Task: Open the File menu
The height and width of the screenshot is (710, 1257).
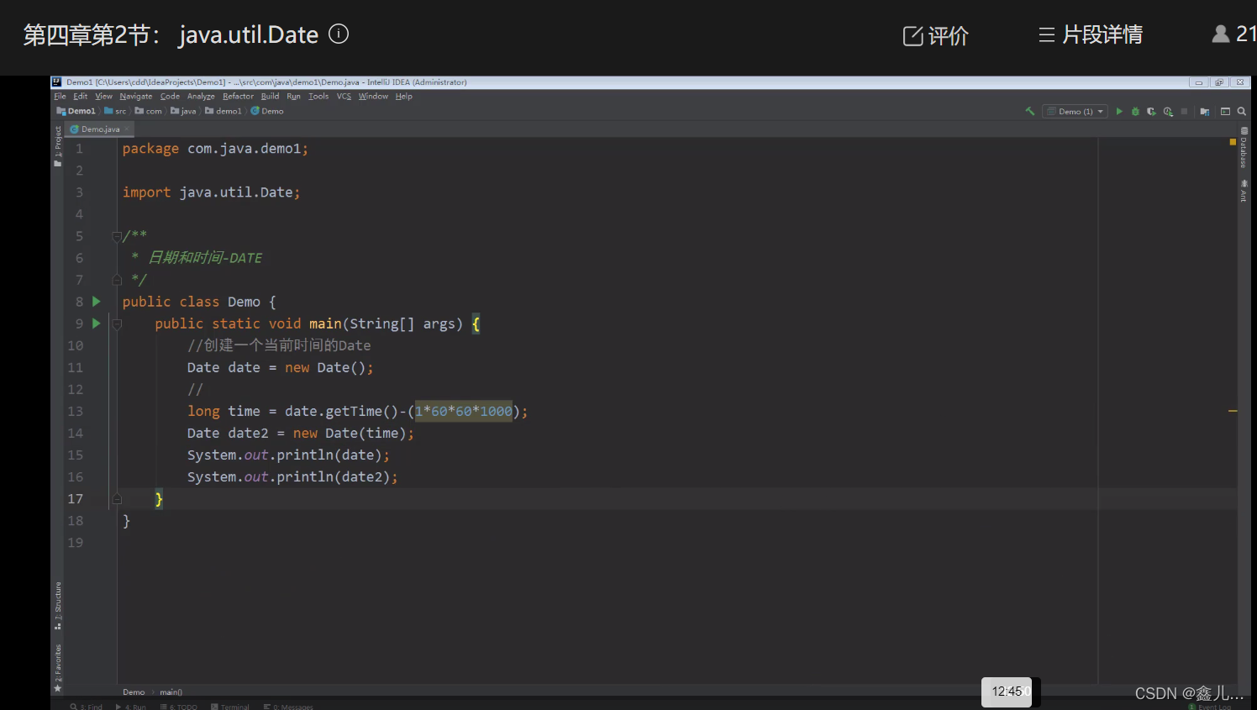Action: (60, 96)
